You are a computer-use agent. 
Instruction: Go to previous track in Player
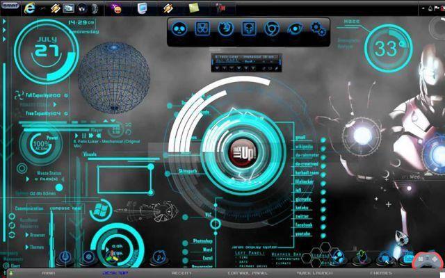pos(99,136)
